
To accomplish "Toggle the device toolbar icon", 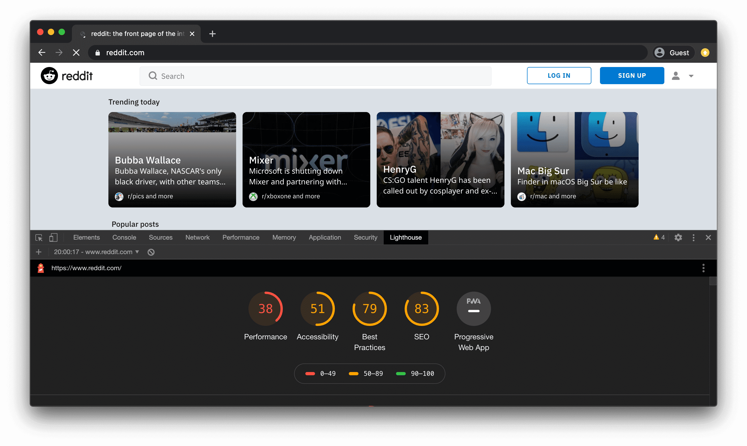I will [53, 237].
